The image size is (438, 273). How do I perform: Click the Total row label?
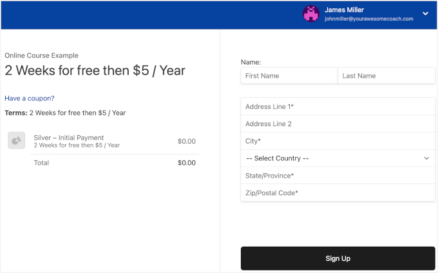pyautogui.click(x=41, y=163)
